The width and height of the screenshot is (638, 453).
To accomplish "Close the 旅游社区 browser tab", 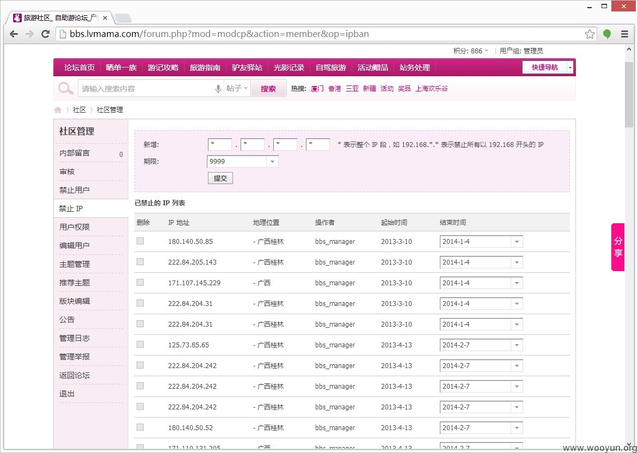I will (x=105, y=18).
